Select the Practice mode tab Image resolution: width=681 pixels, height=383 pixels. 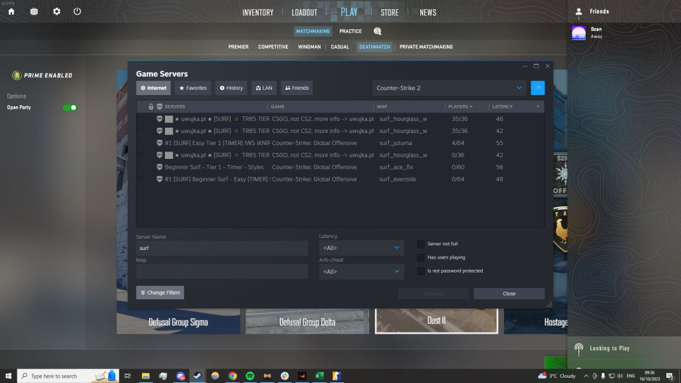pos(350,31)
